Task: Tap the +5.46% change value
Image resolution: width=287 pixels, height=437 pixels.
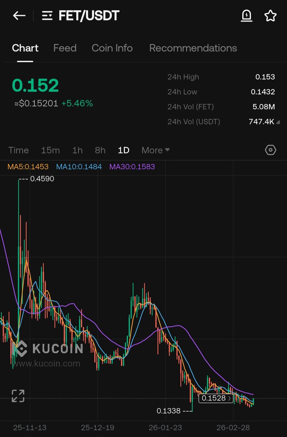Action: (77, 103)
